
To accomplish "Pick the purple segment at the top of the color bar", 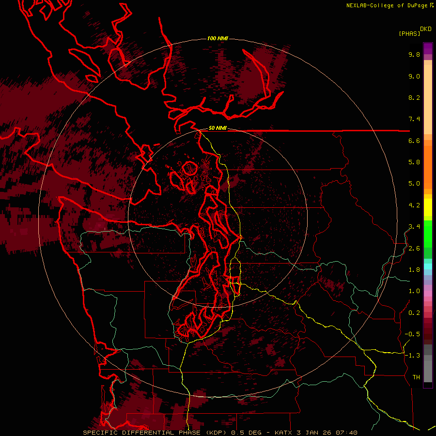I will (428, 48).
